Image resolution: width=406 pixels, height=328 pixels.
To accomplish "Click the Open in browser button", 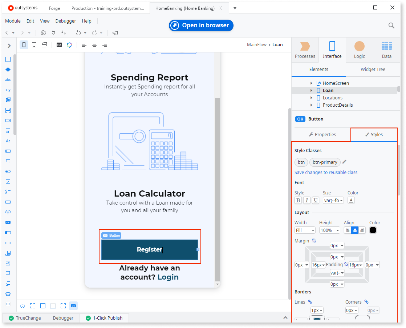I will pos(201,25).
